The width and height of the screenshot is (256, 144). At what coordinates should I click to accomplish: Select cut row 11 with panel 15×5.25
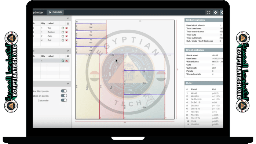(204, 125)
